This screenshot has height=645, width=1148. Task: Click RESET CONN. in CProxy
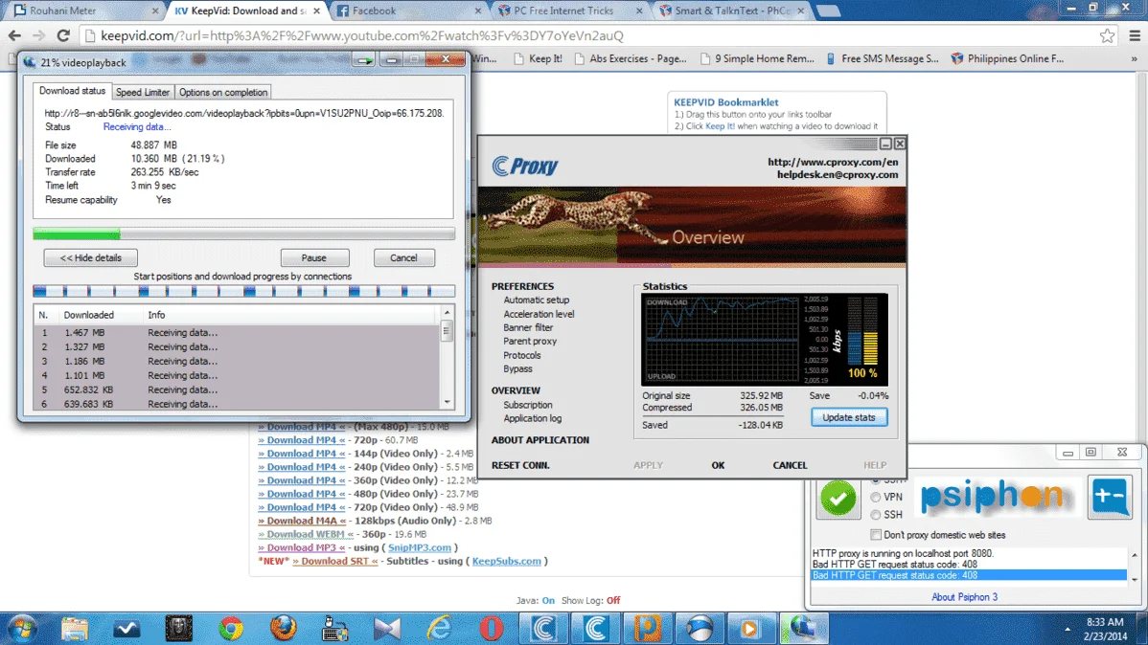(519, 465)
